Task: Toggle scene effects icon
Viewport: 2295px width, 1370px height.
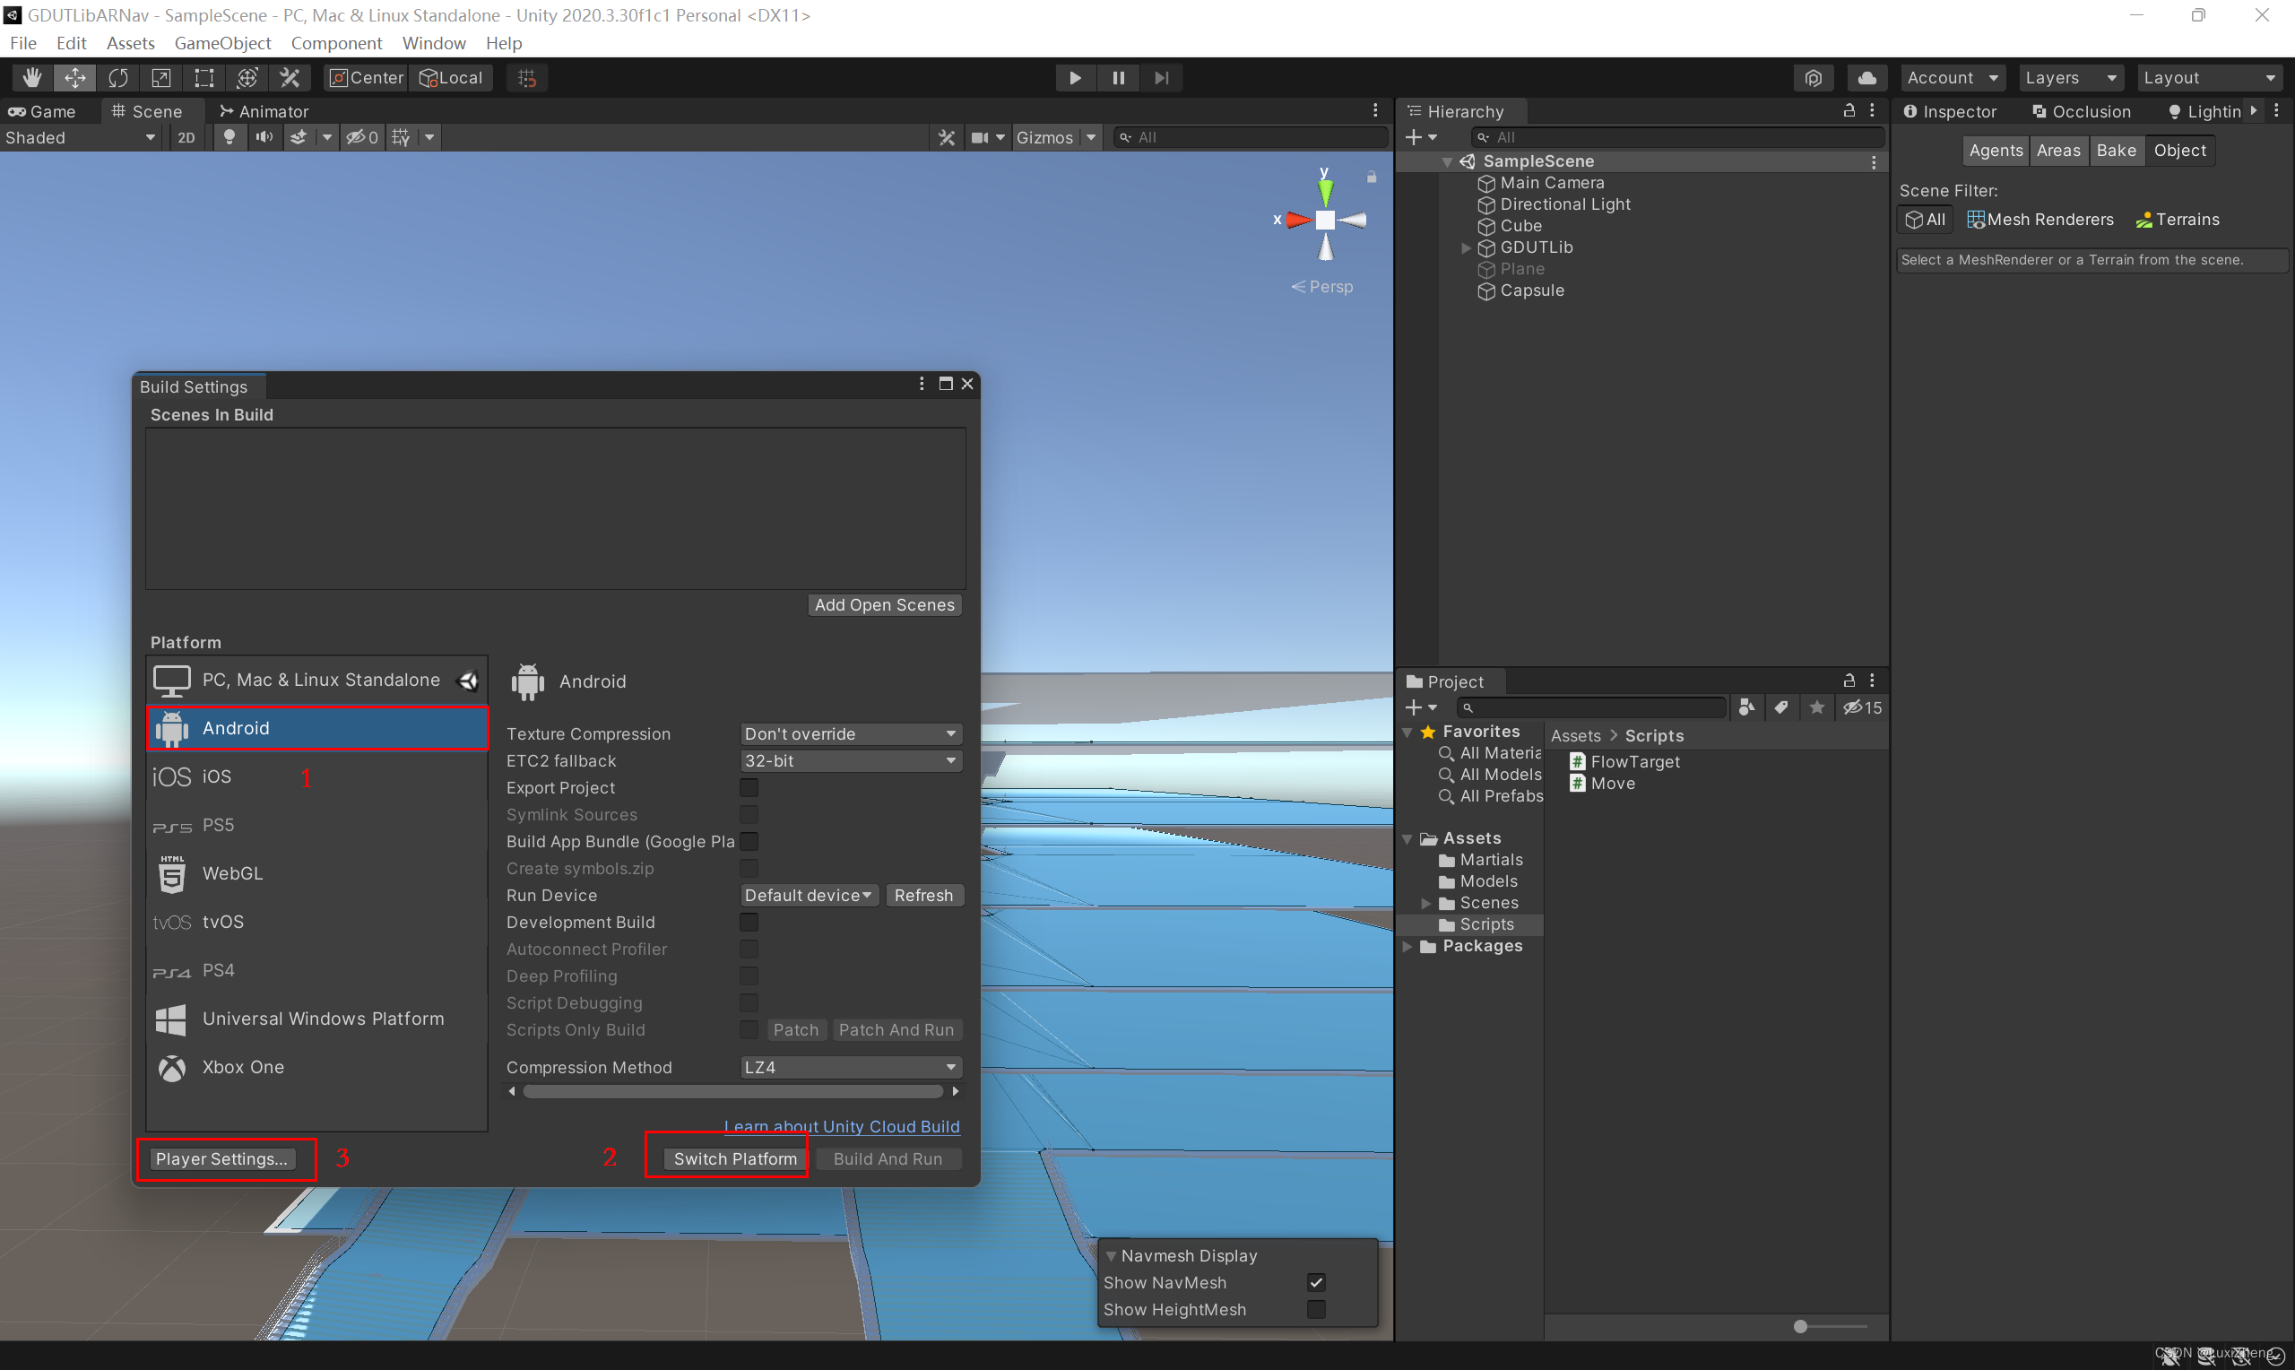Action: click(x=298, y=136)
